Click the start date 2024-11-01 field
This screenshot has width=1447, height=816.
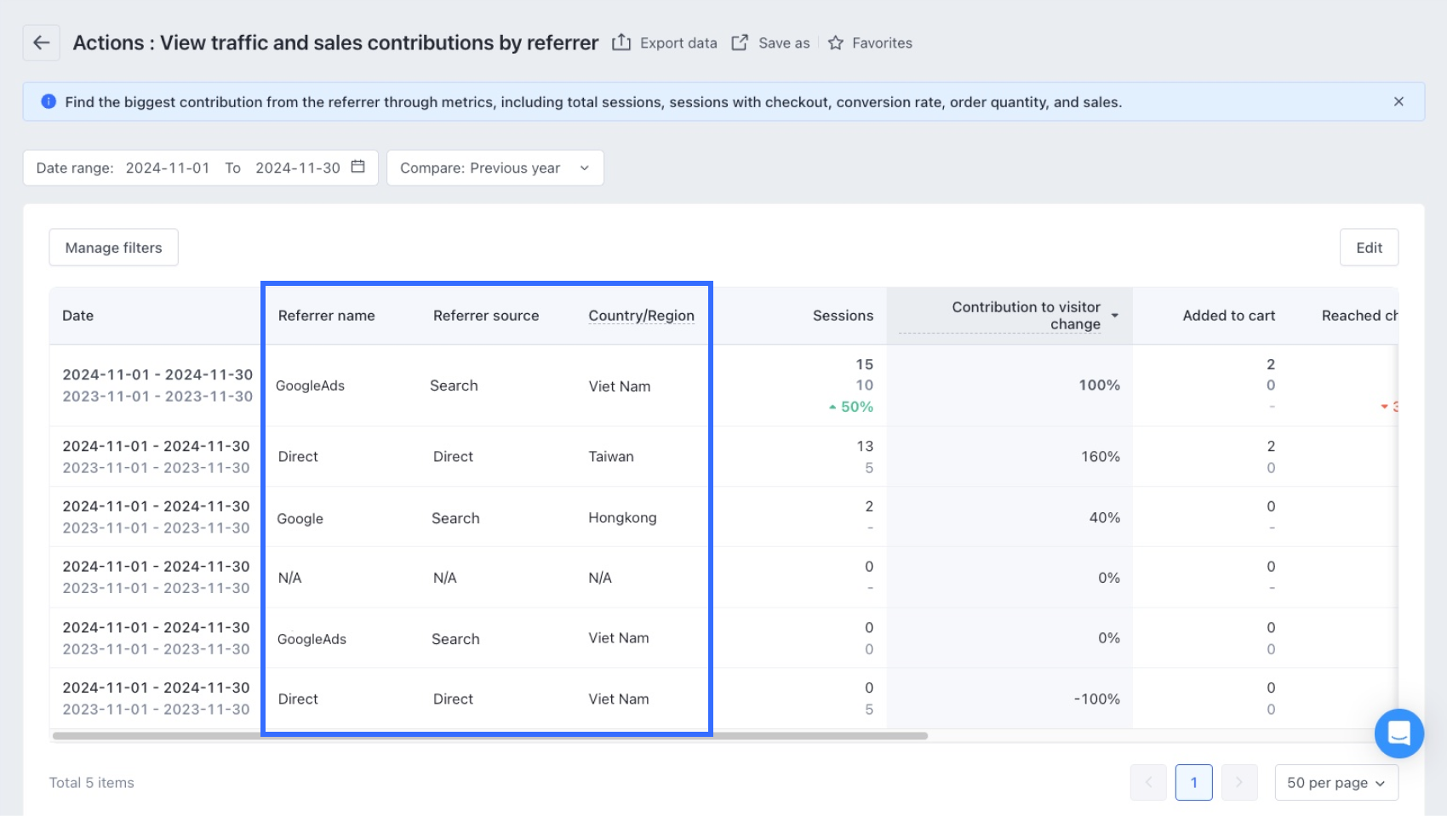168,168
